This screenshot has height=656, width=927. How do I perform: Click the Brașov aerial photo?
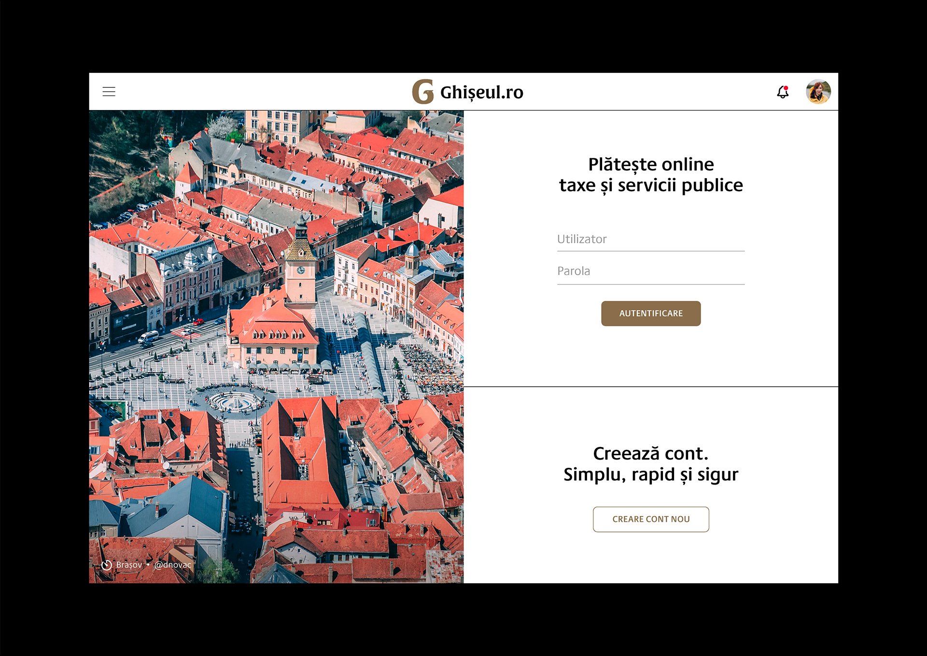tap(276, 347)
